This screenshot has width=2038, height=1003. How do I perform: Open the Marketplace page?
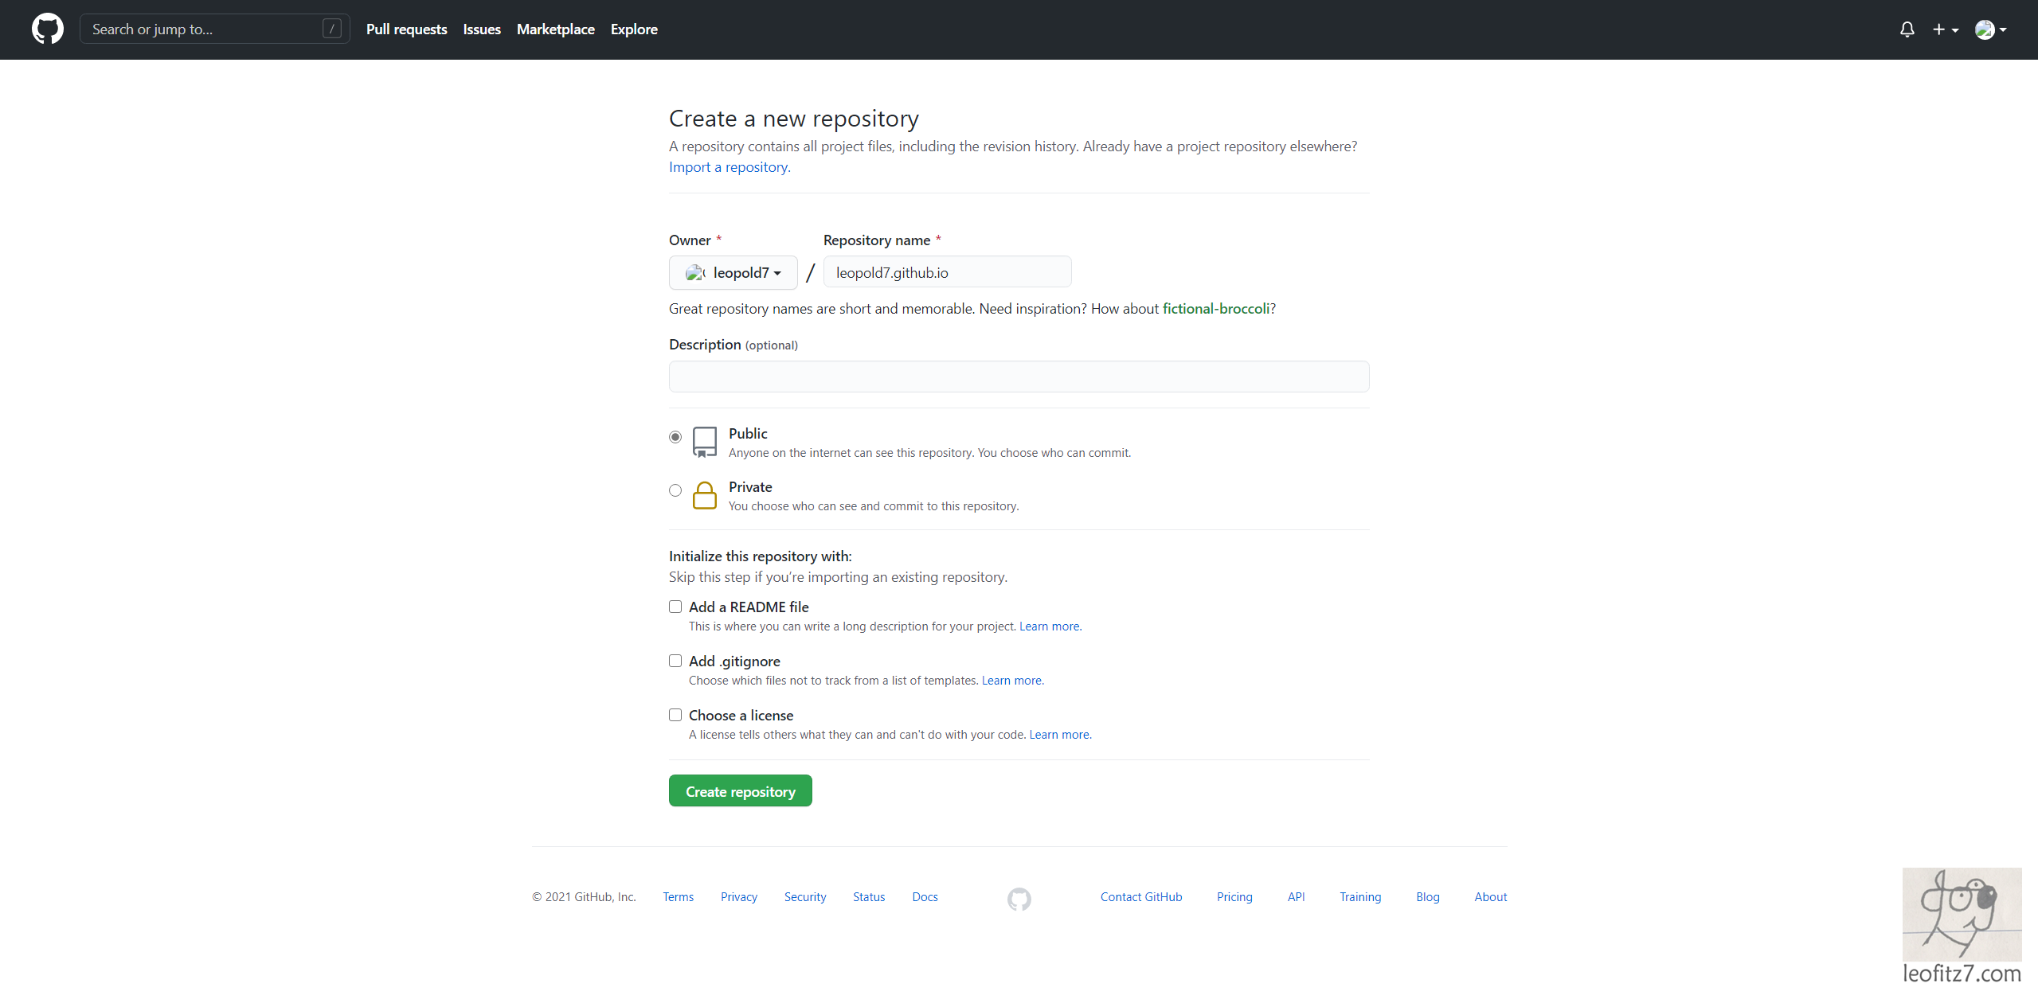tap(555, 29)
